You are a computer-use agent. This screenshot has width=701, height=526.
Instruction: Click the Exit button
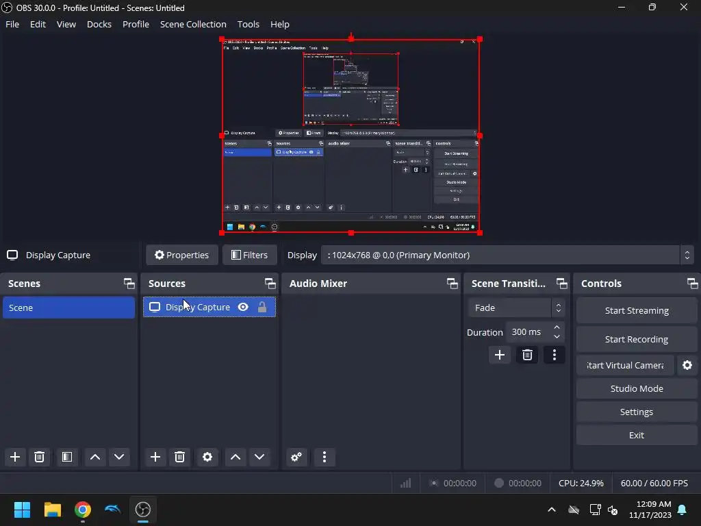pos(637,435)
